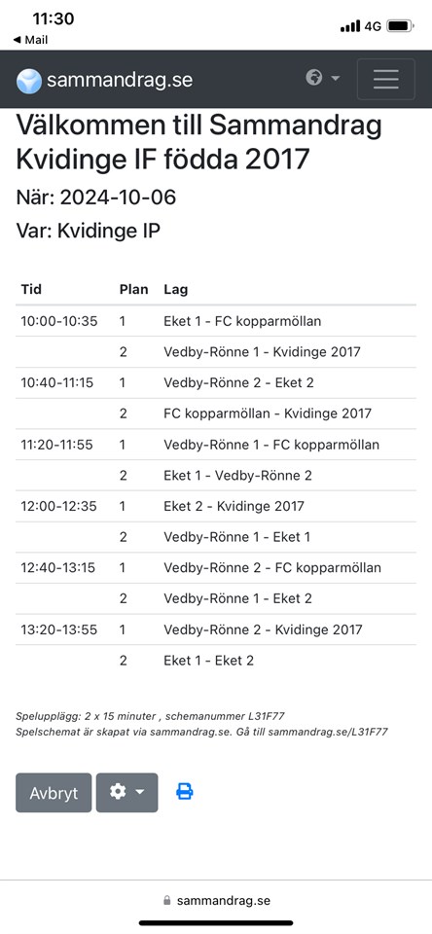The height and width of the screenshot is (934, 432).
Task: Expand the language dropdown caret
Action: click(336, 78)
